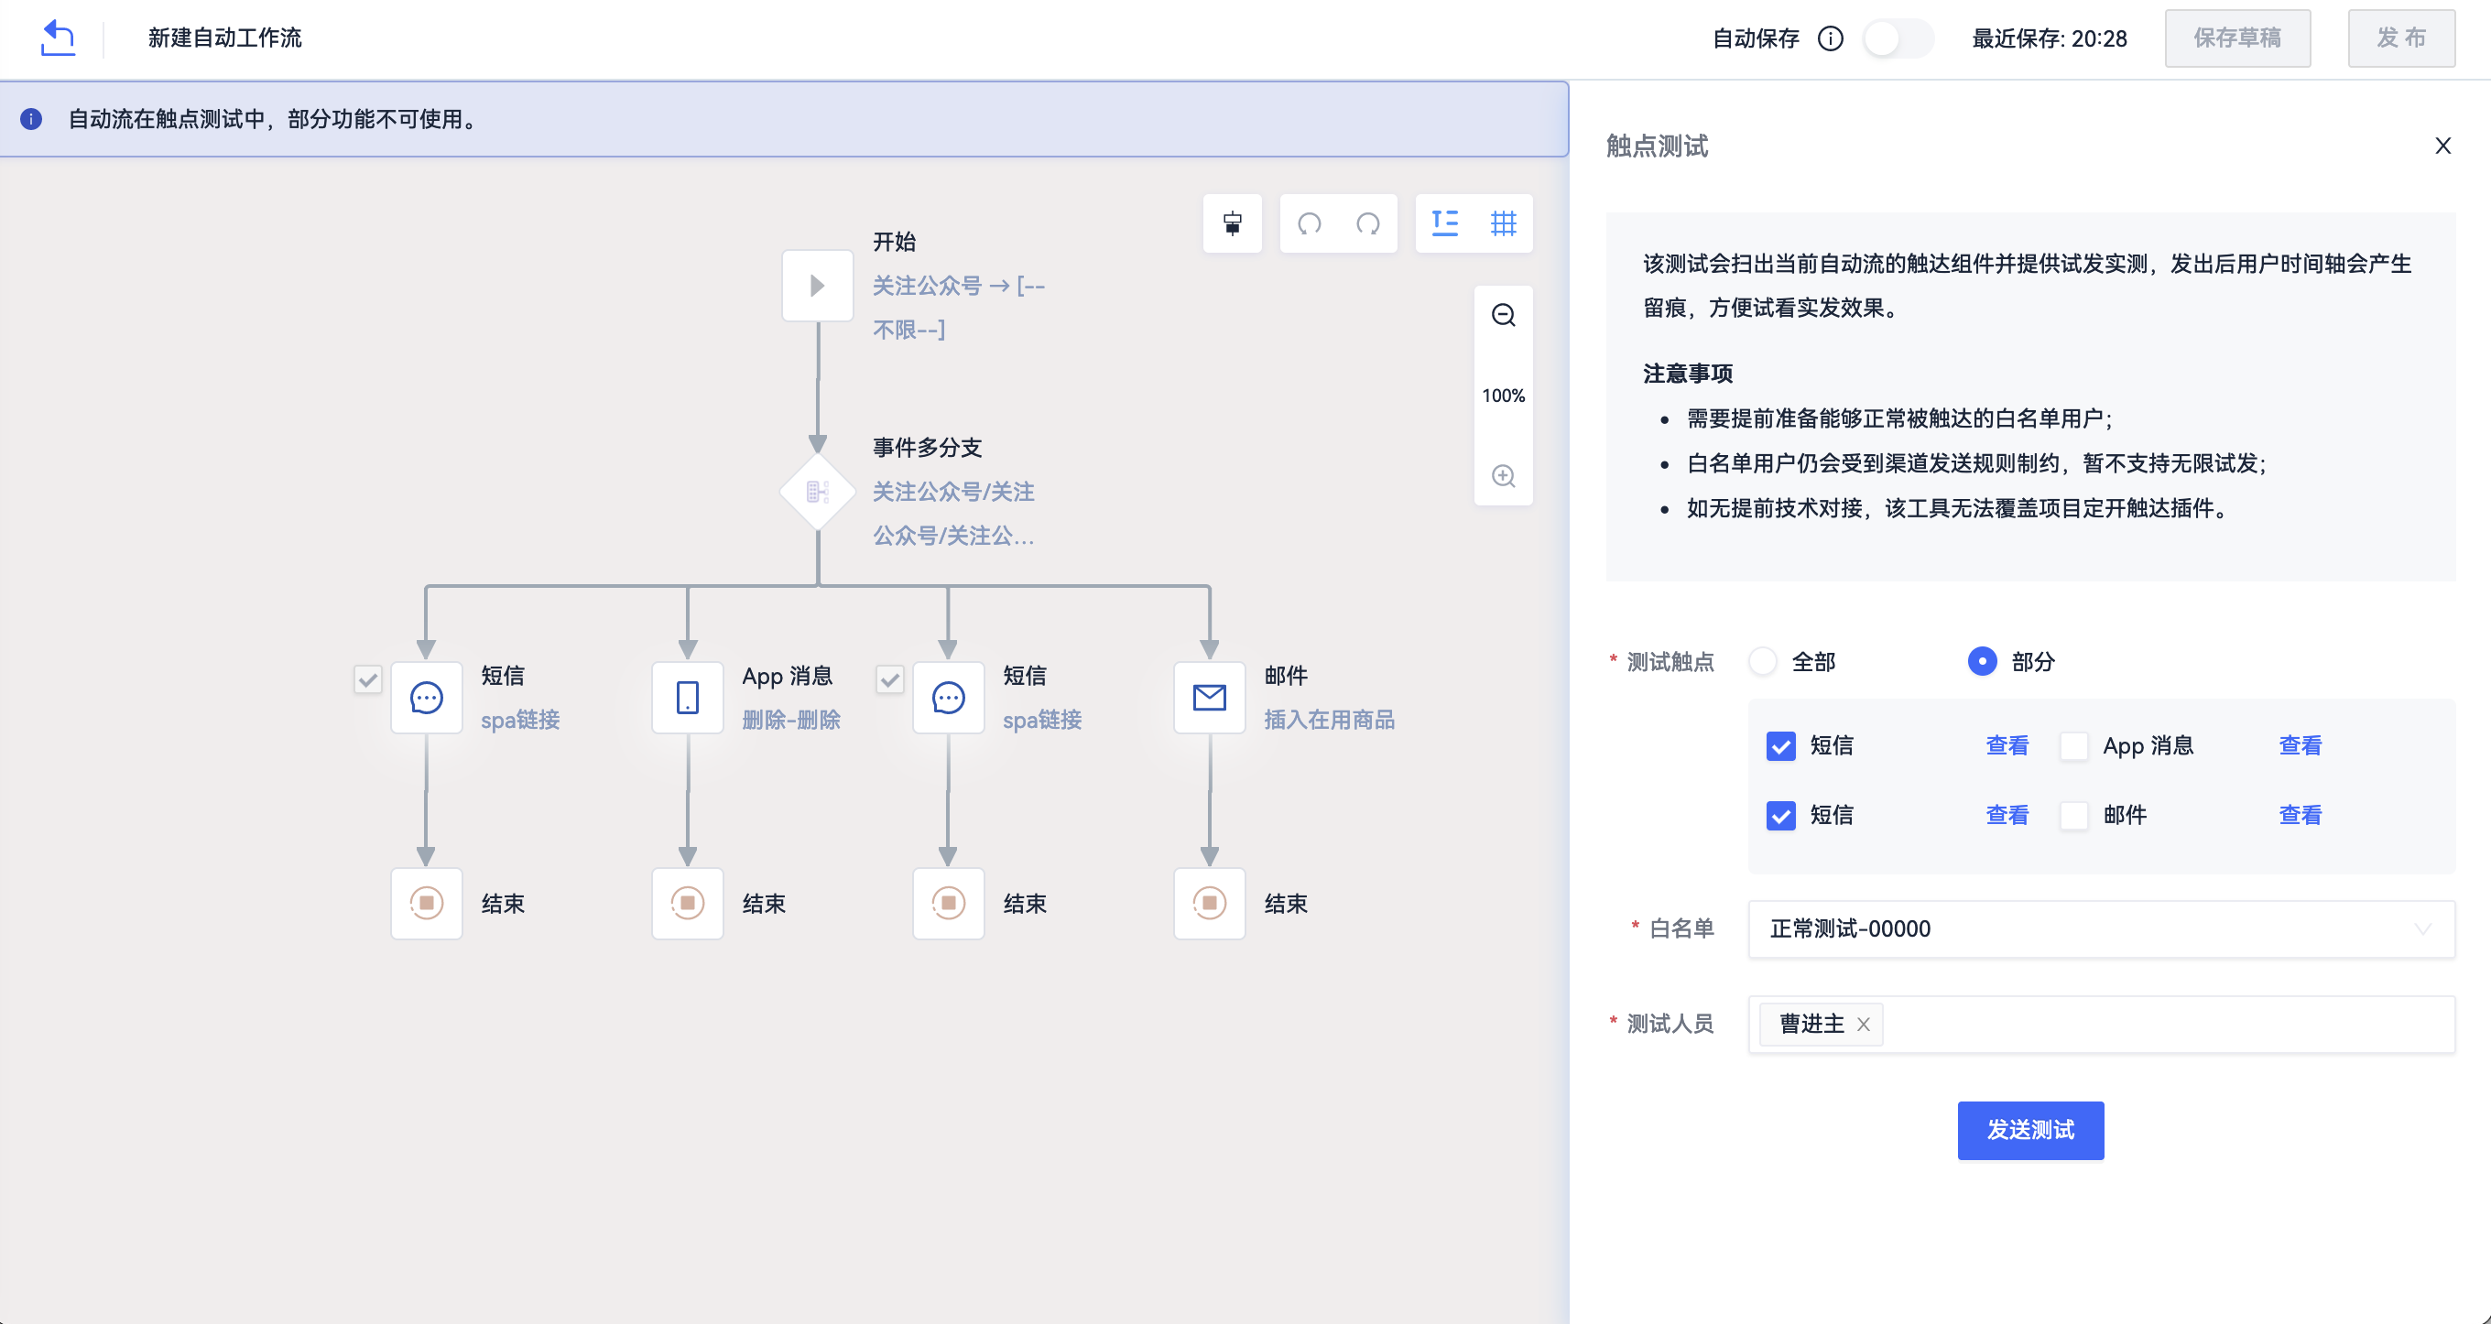The height and width of the screenshot is (1324, 2491).
Task: Click the 发送测试 button
Action: (2030, 1131)
